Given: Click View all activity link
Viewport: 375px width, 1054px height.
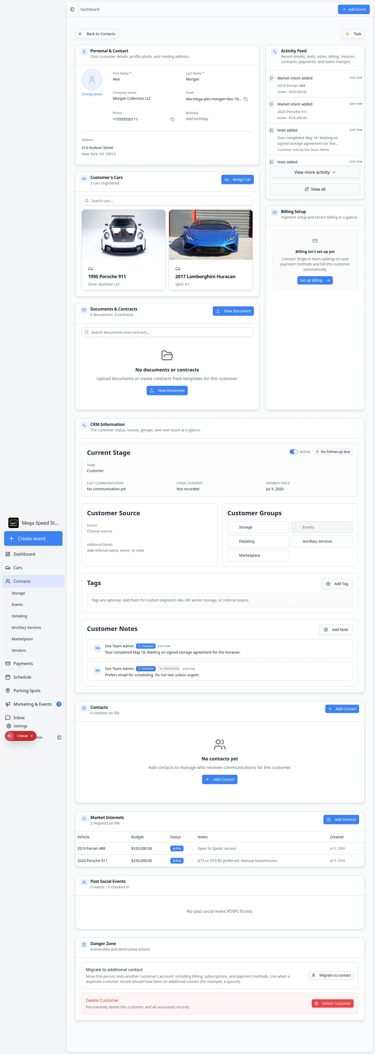Looking at the screenshot, I should (x=315, y=189).
